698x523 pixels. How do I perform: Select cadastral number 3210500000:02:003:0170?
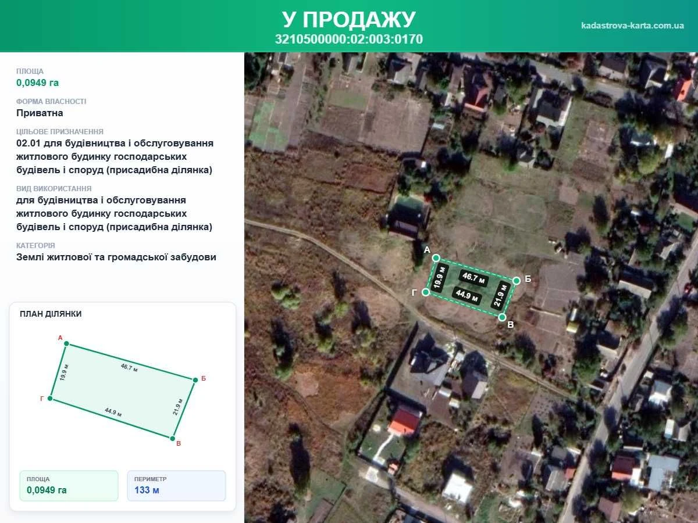coord(349,40)
